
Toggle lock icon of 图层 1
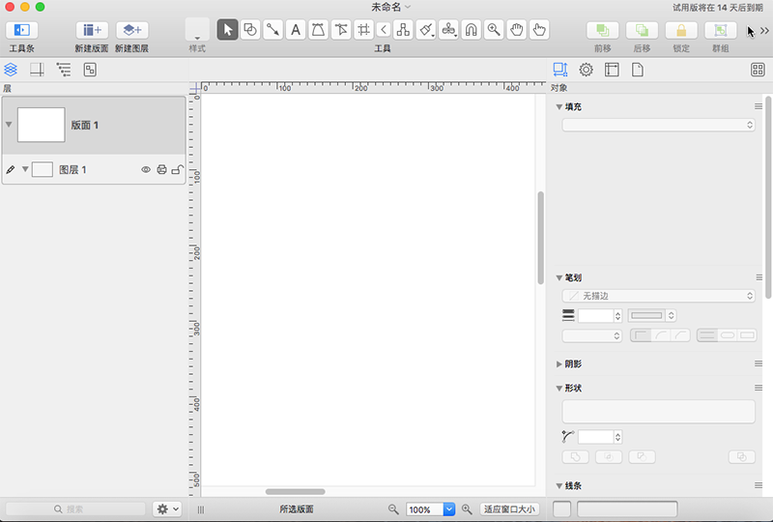[178, 170]
